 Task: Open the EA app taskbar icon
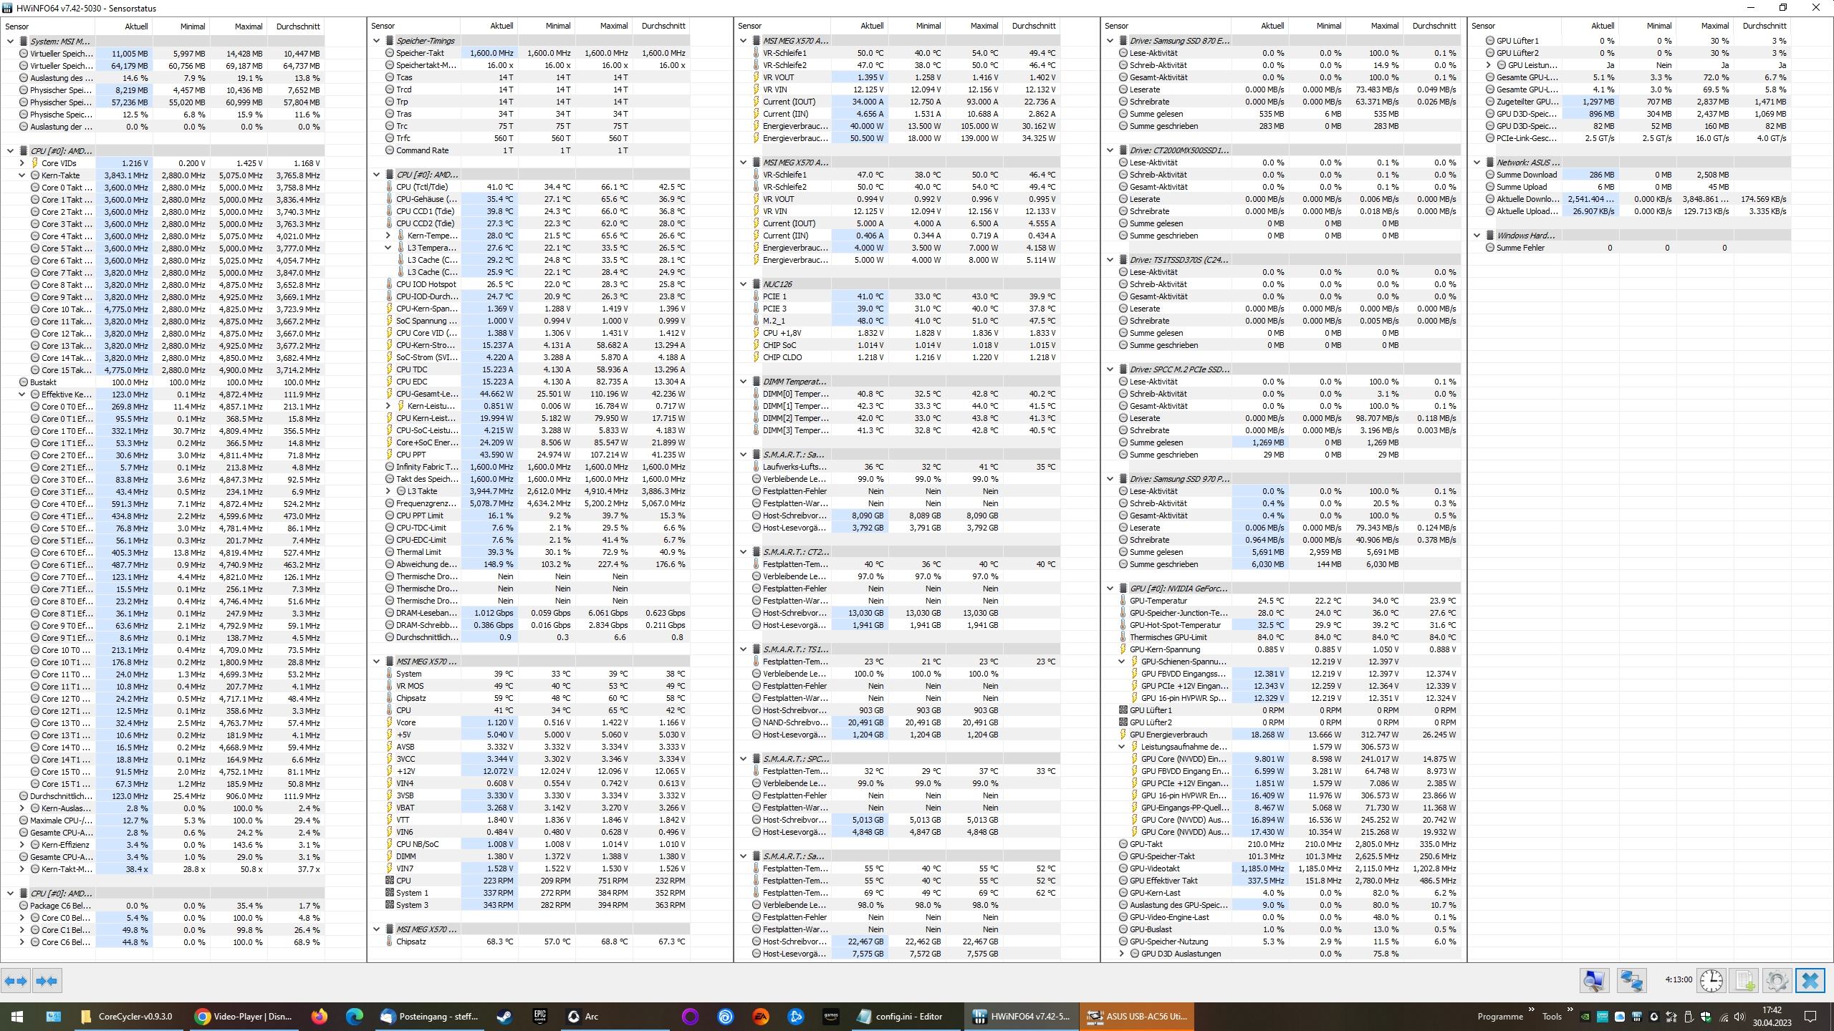click(761, 1016)
